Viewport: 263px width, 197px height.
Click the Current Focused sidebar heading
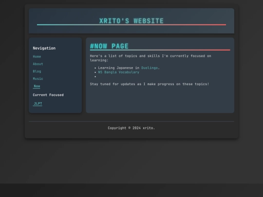point(48,95)
